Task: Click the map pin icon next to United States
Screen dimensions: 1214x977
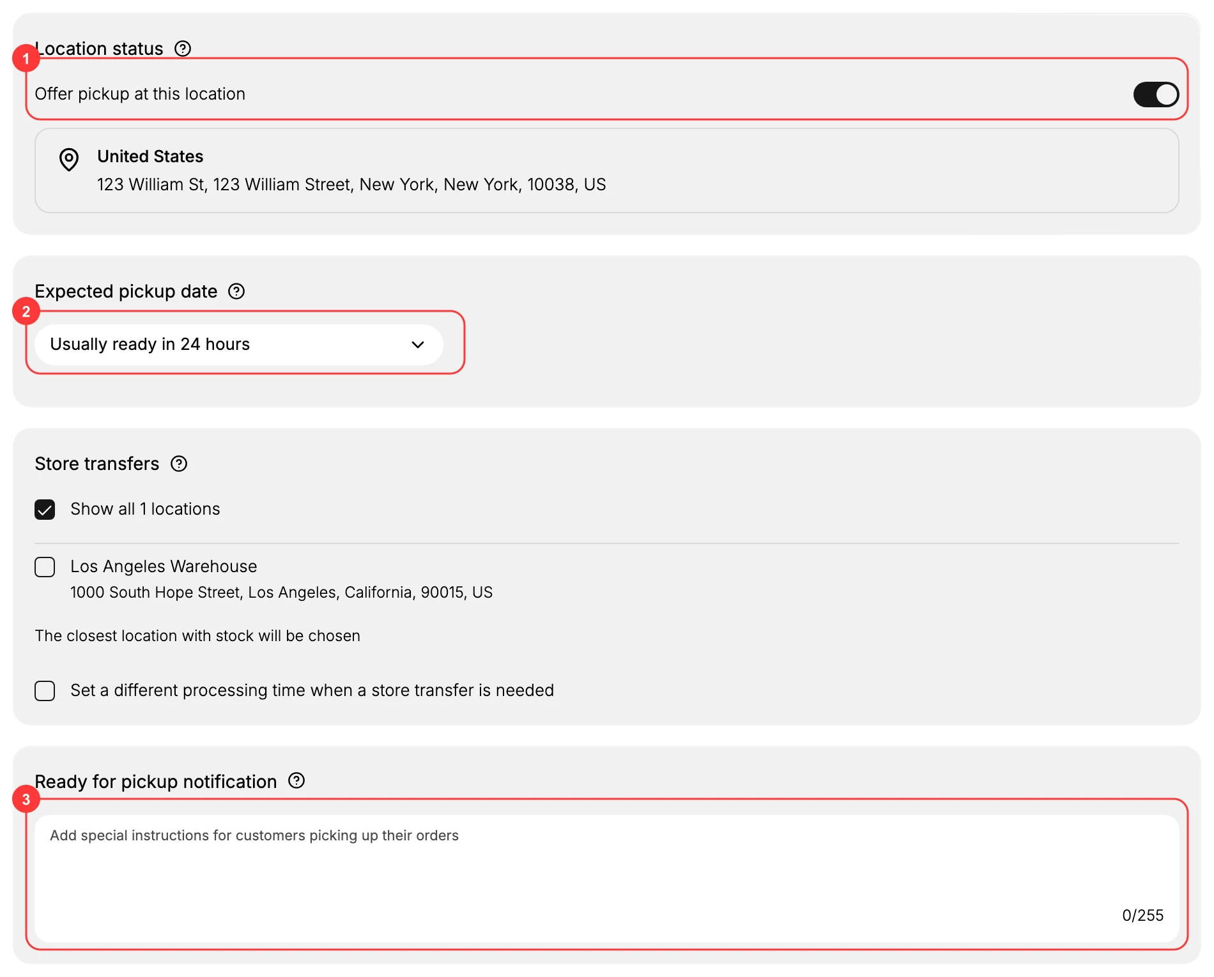Action: point(69,160)
